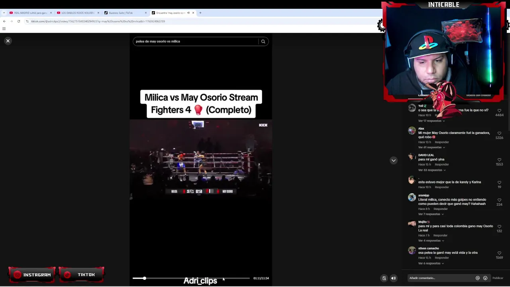Viewport: 510px width, 287px height.
Task: Close the 'REAL MADRID sufrió' tab
Action: click(51, 13)
